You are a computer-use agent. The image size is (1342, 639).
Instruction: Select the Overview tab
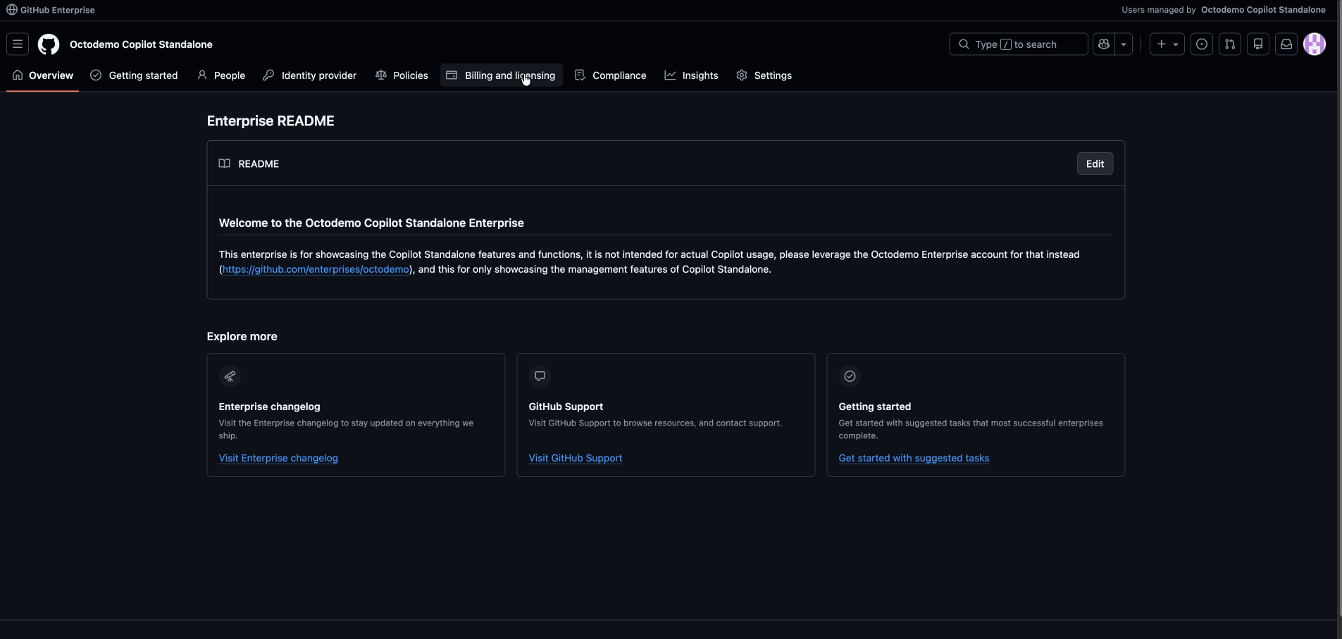point(43,75)
